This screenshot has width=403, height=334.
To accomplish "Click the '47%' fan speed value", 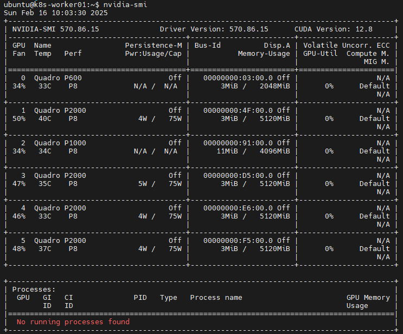I will (x=19, y=184).
